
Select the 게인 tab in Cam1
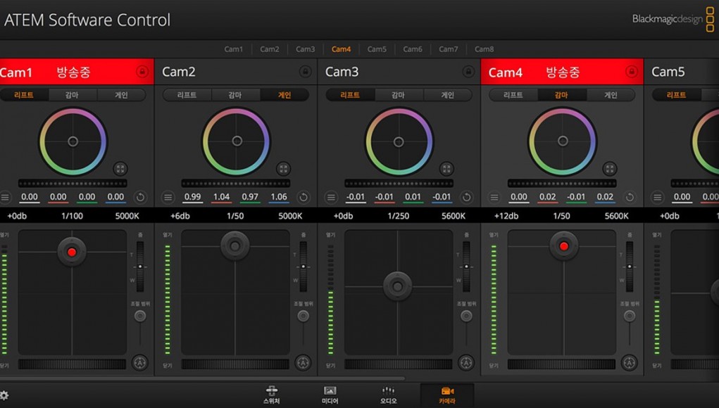(121, 95)
